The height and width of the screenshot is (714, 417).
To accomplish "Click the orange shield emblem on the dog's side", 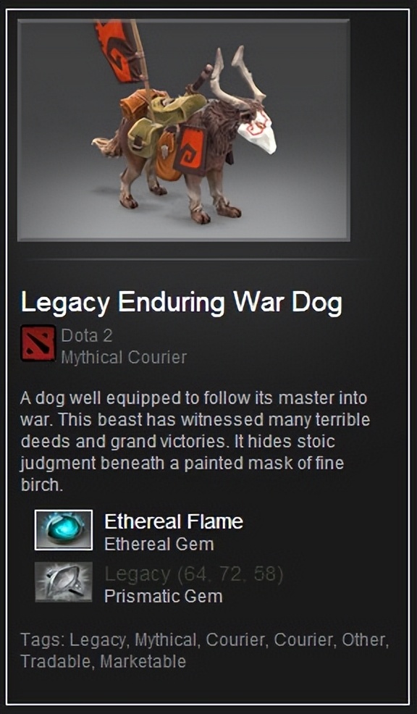I will (x=189, y=151).
